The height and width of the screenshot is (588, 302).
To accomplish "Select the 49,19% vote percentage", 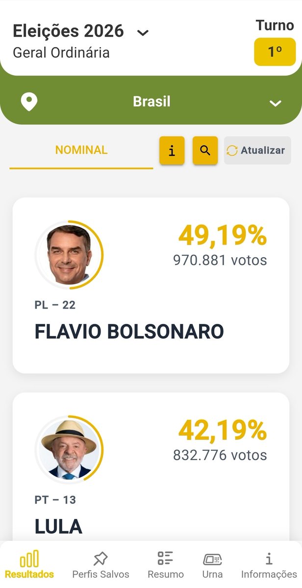I will pos(223,236).
